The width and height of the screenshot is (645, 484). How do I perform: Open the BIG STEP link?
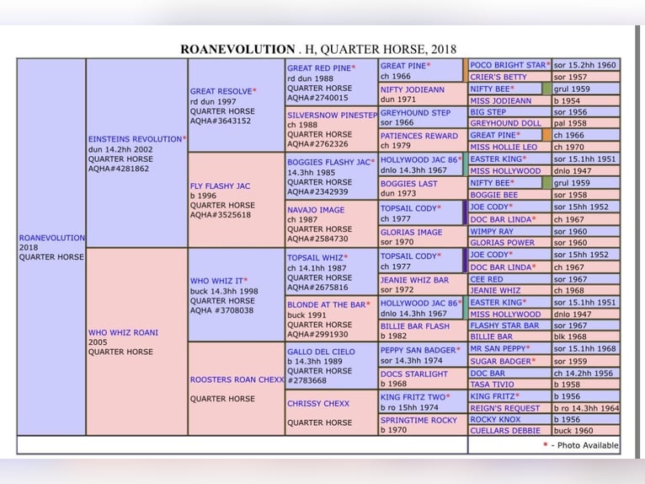488,112
